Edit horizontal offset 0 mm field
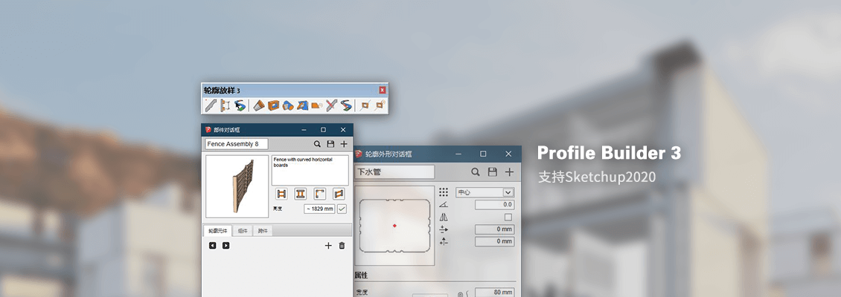 [494, 229]
